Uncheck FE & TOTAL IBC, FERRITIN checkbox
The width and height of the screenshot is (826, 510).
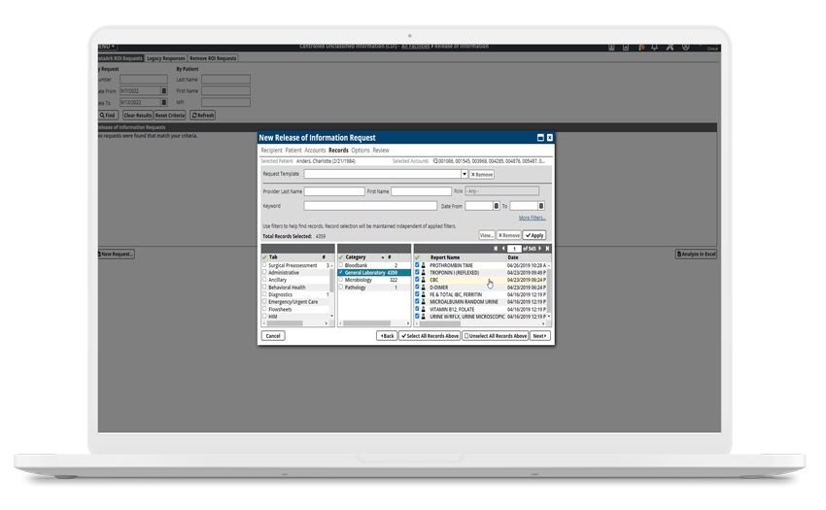(417, 294)
